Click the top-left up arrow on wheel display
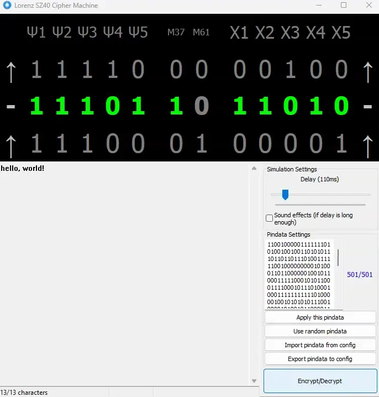379x397 pixels. tap(11, 70)
